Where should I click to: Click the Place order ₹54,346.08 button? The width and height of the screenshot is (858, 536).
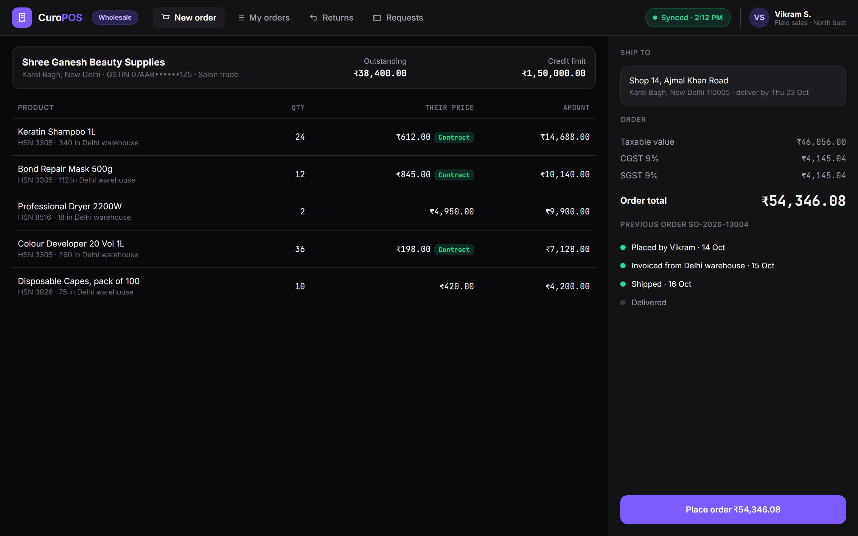733,509
